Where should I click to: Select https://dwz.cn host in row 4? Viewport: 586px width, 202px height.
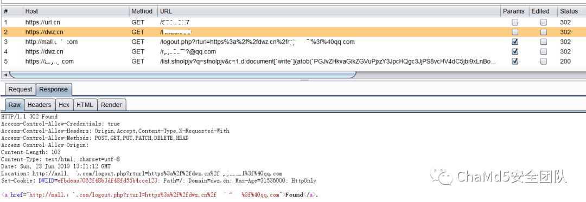[x=44, y=51]
